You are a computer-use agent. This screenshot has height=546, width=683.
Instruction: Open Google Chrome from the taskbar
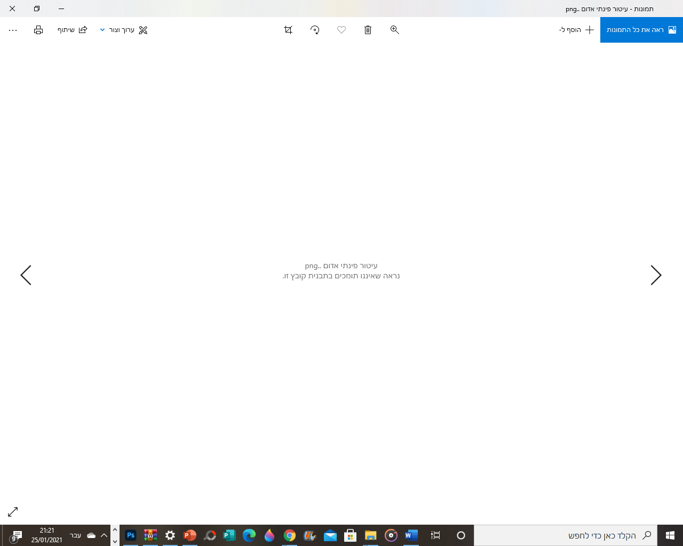pos(290,535)
